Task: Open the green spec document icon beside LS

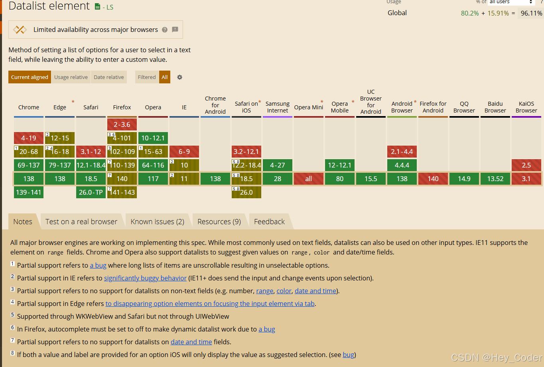Action: (x=98, y=6)
